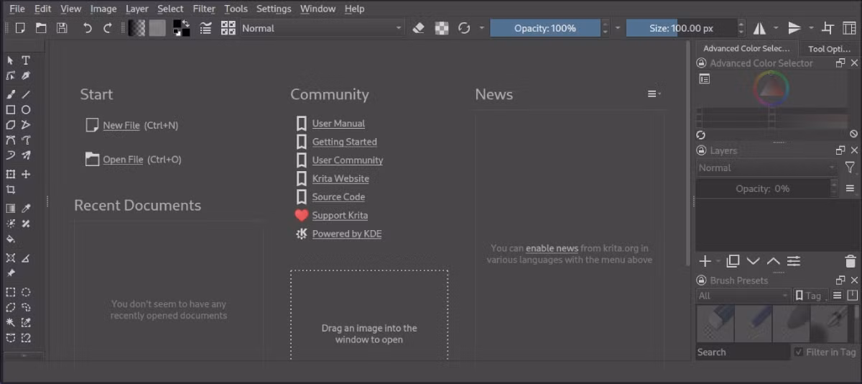Click the Open Existing Document toolbar icon
862x384 pixels.
click(41, 28)
